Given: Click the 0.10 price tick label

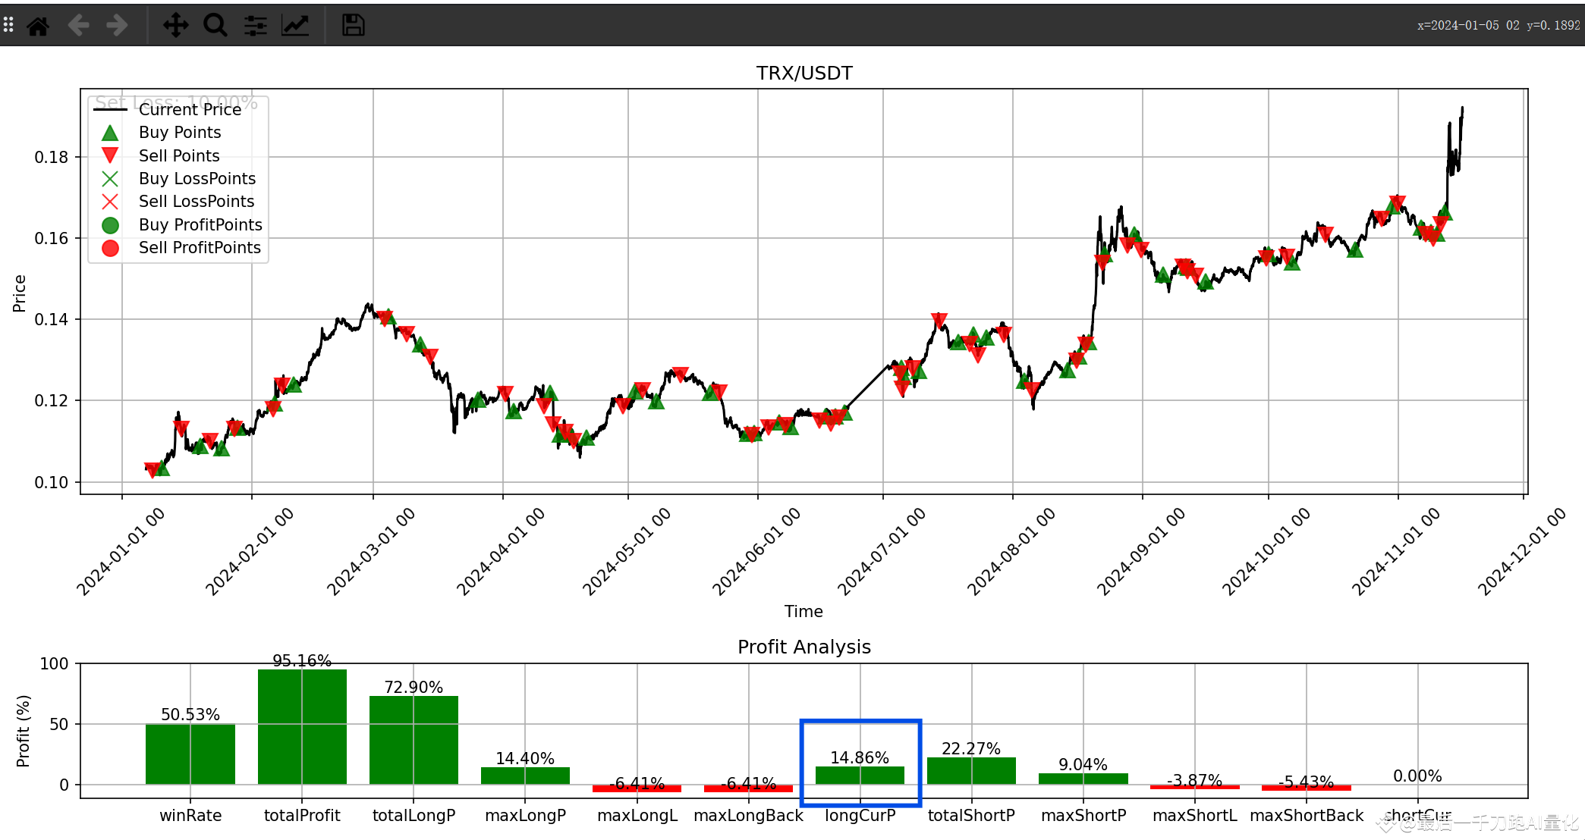Looking at the screenshot, I should (x=52, y=482).
